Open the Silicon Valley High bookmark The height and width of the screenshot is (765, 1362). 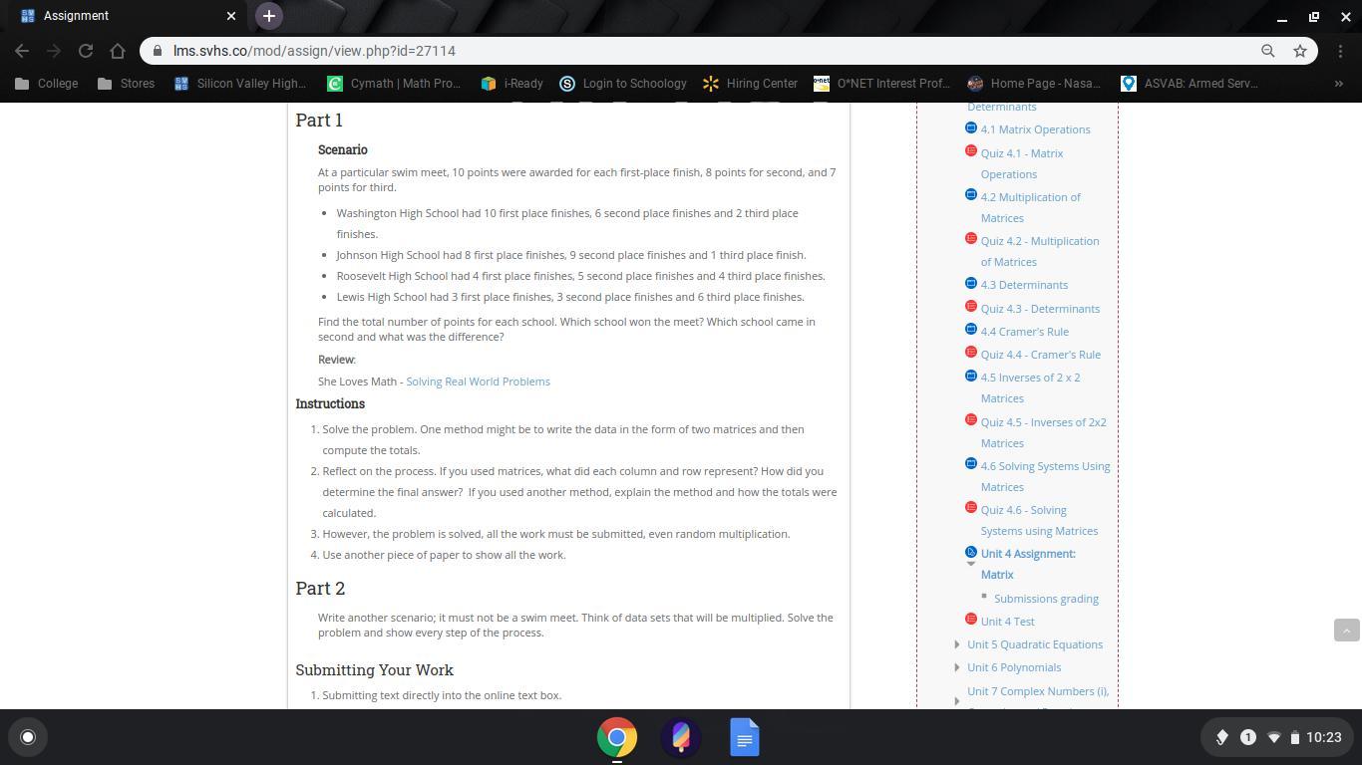click(240, 84)
